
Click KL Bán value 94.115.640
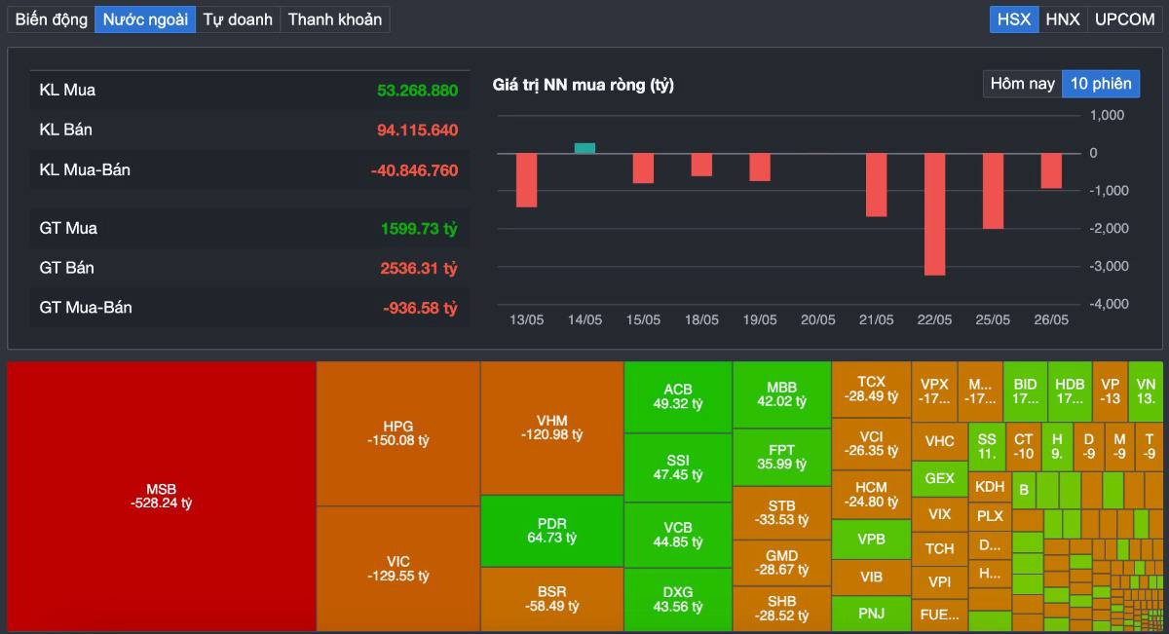click(417, 130)
